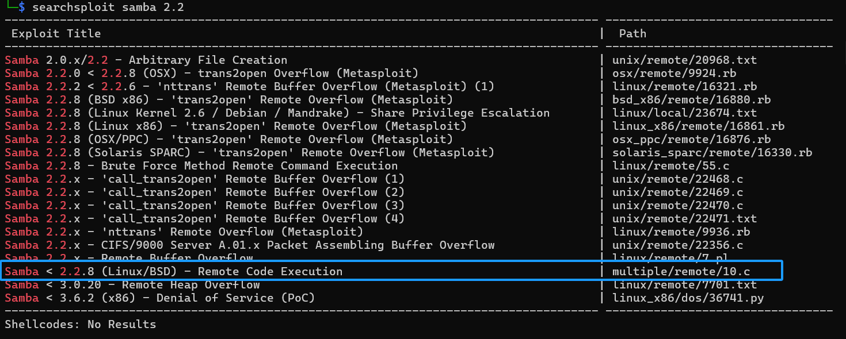
Task: Select the 'nttrans' Remote Buffer Overflow (1) entry
Action: click(249, 86)
